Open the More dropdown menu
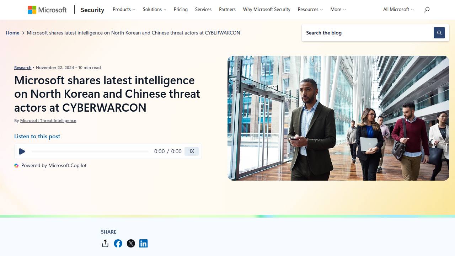This screenshot has height=256, width=455. click(338, 10)
